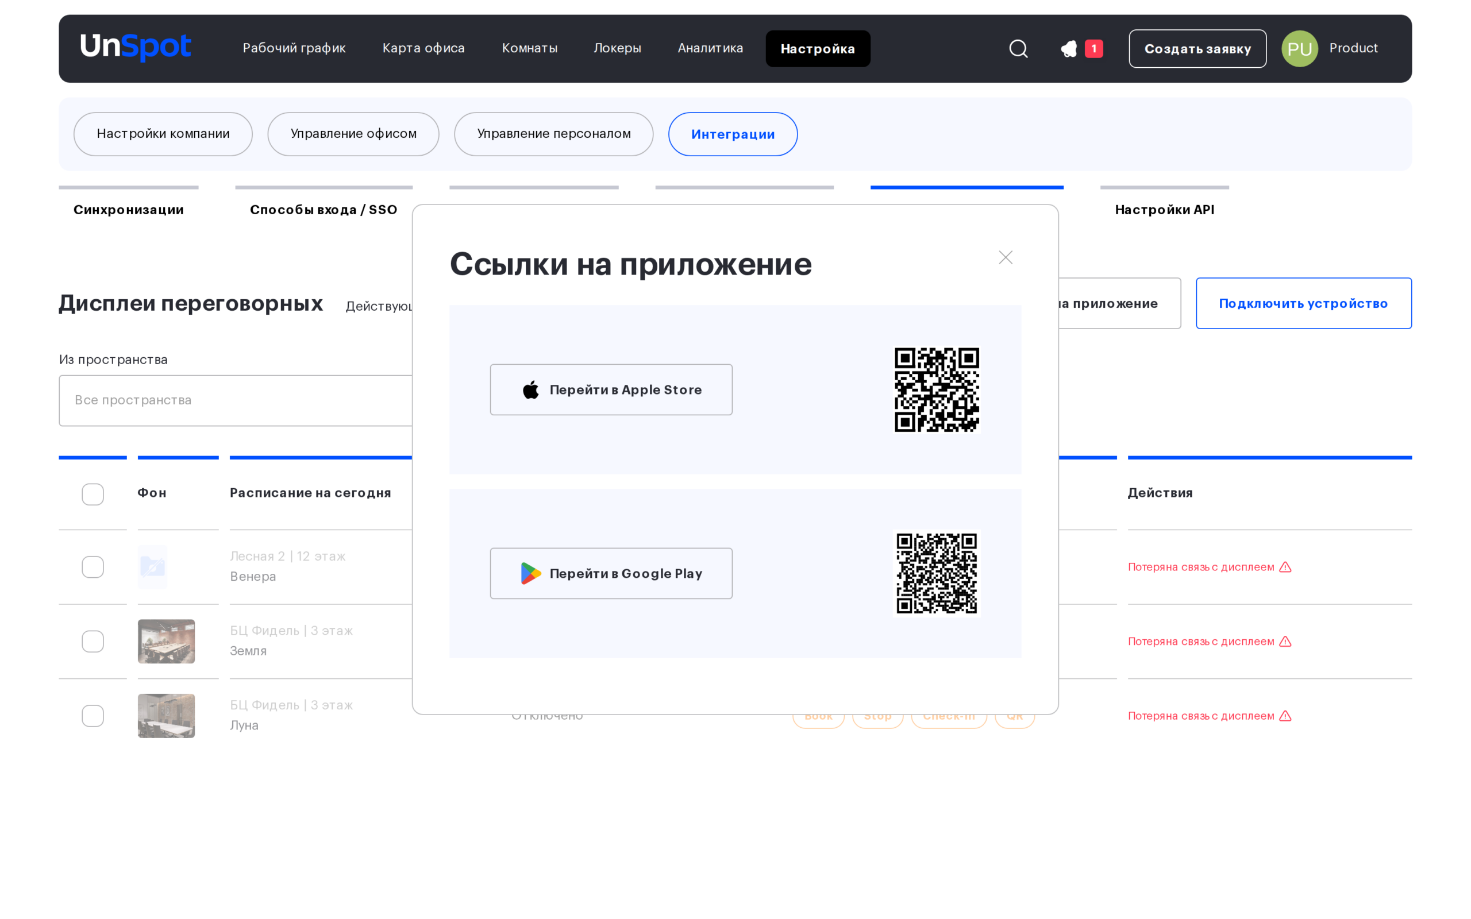
Task: Open the Синхронизации sub-tab
Action: [x=129, y=210]
